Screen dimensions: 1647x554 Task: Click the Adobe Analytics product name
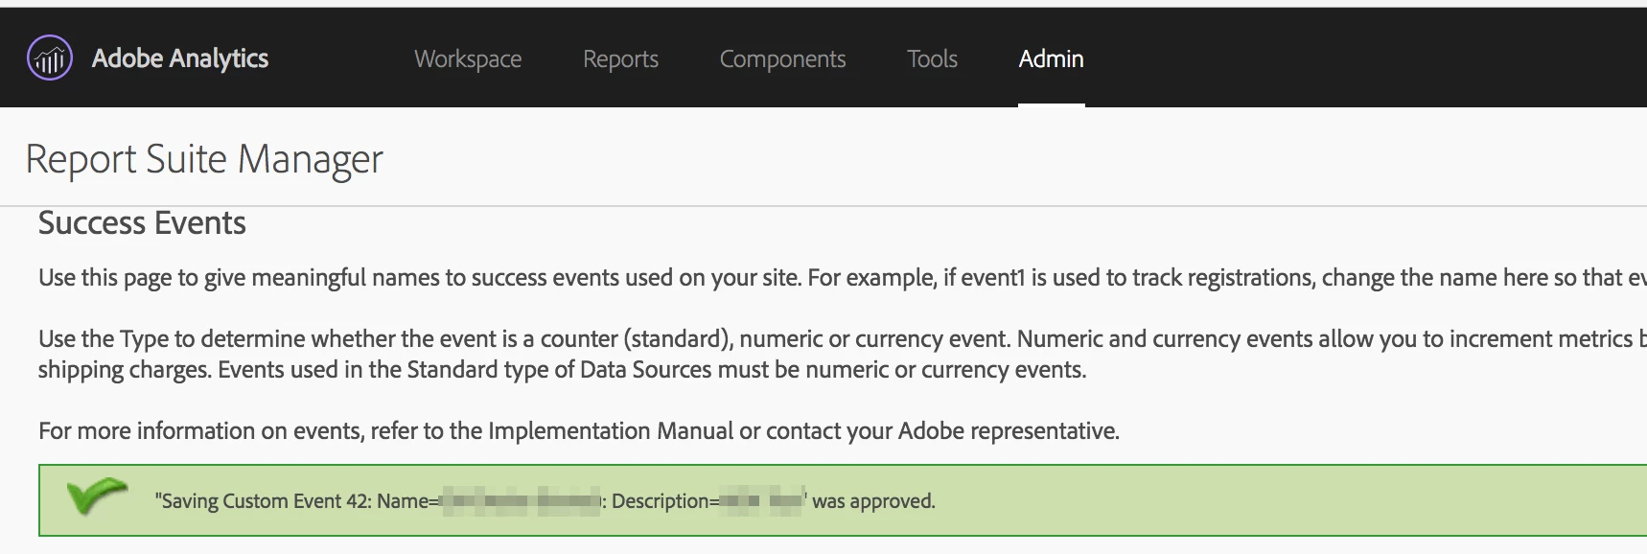pos(180,58)
